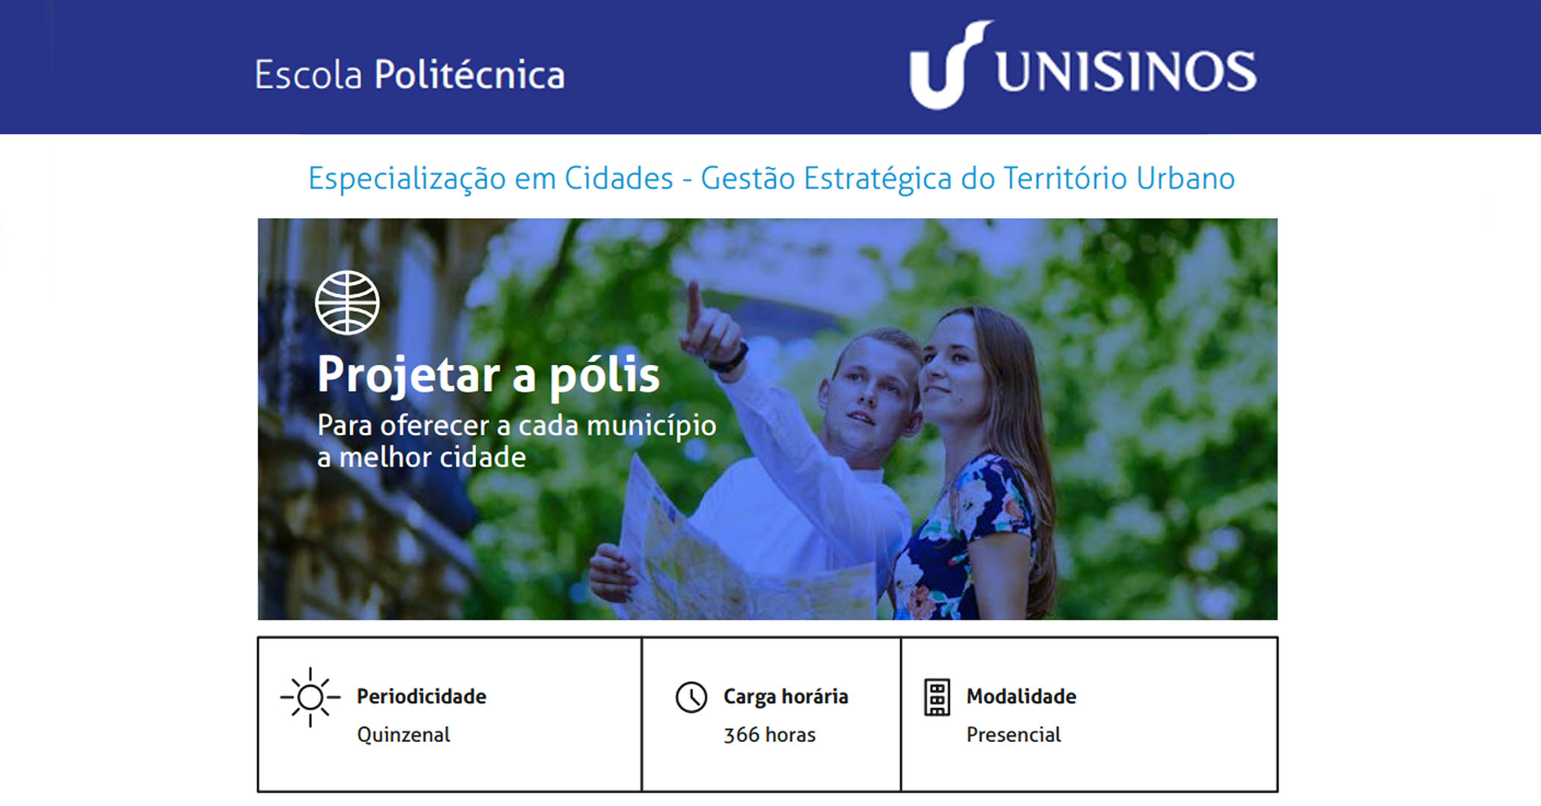Click the clock icon beside Carga horária
1541x806 pixels.
pyautogui.click(x=691, y=697)
